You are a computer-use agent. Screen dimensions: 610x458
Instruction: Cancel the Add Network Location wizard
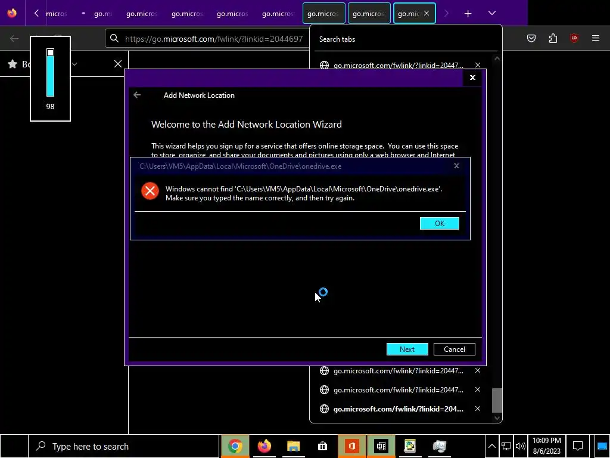tap(454, 349)
